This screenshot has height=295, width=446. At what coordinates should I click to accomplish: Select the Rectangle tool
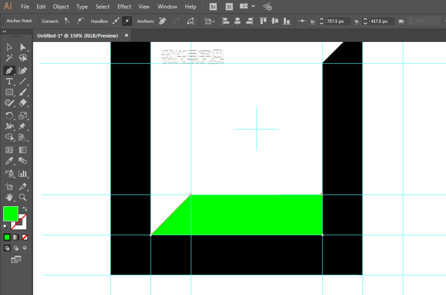9,92
